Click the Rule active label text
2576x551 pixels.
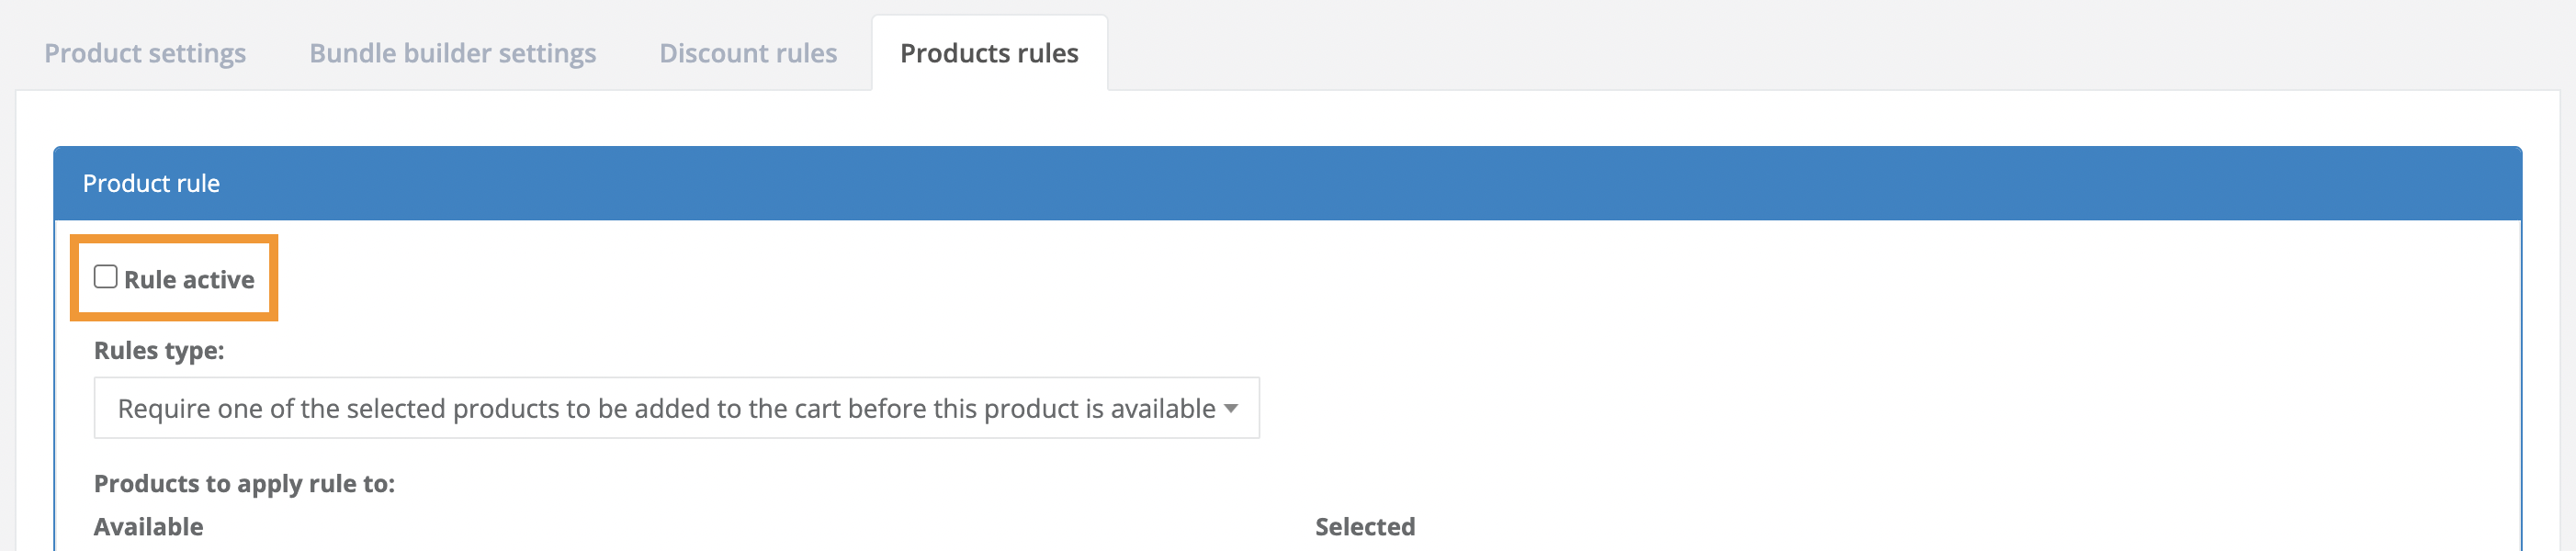[189, 278]
